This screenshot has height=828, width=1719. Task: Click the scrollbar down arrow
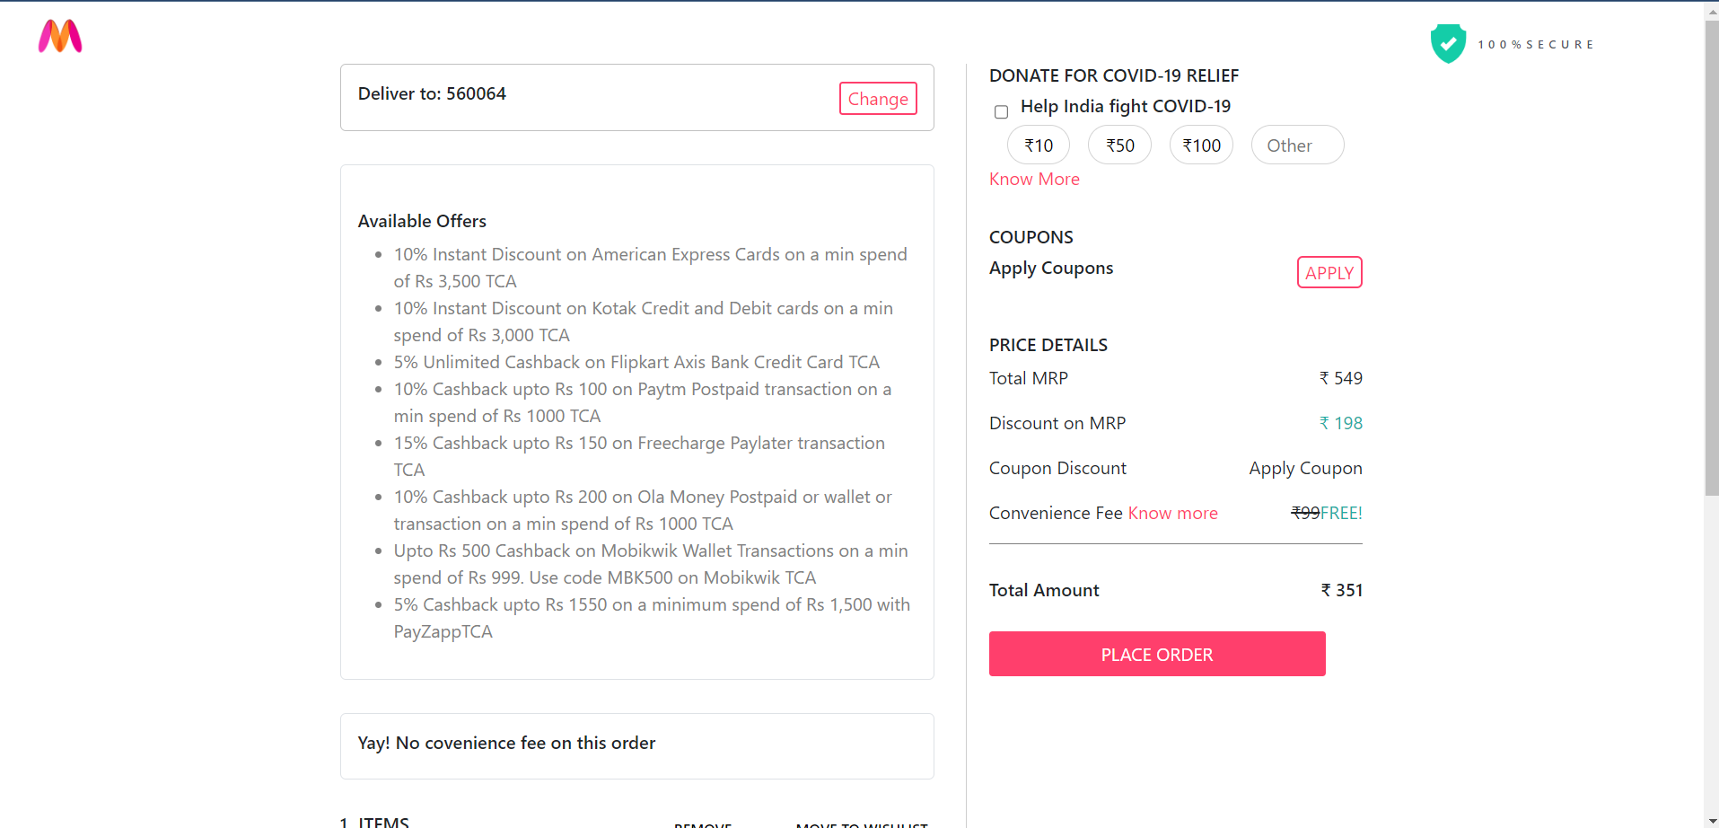(1711, 819)
